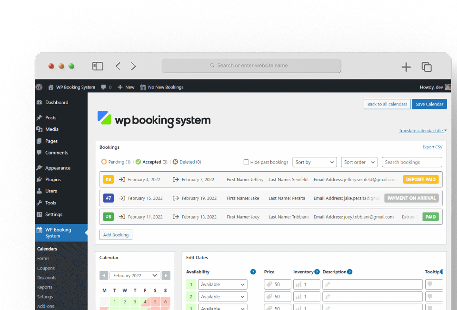Open the Sort by dropdown
Screen dimensions: 457x310
tap(314, 162)
